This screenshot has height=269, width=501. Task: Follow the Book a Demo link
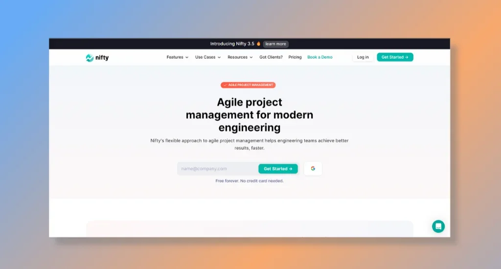319,57
